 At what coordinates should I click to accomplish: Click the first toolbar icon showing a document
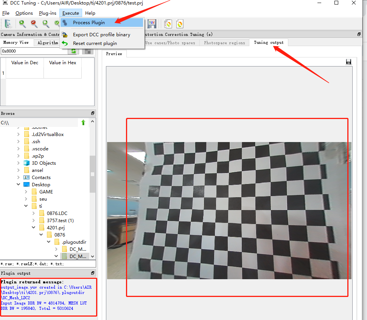pos(8,23)
